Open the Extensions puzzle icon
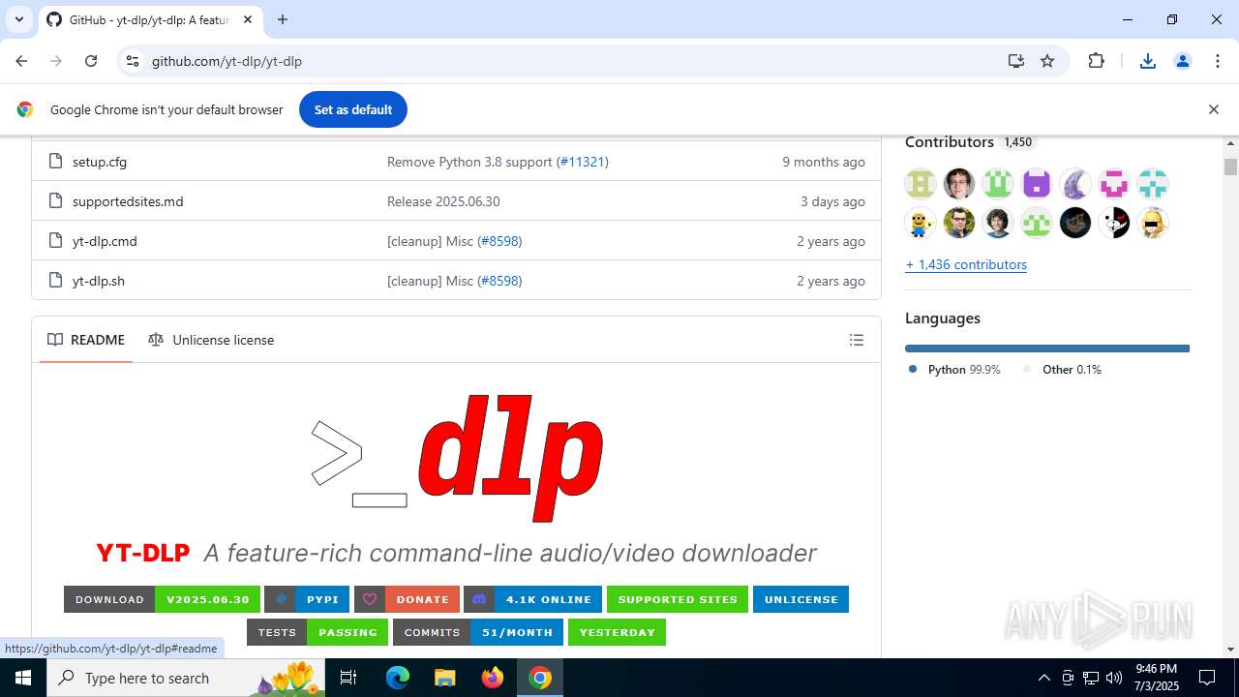The image size is (1239, 697). tap(1096, 61)
